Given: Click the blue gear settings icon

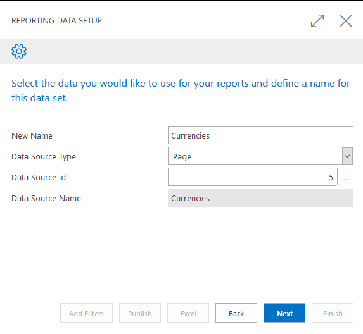Looking at the screenshot, I should [x=19, y=51].
